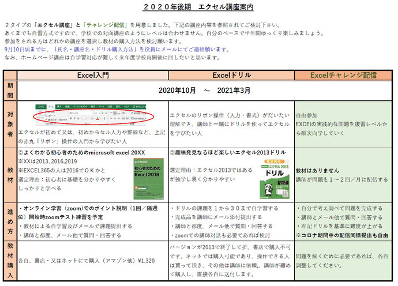This screenshot has width=398, height=286.
Task: Click the intro line starting なお、ホームページ講座は
Action: 112,58
